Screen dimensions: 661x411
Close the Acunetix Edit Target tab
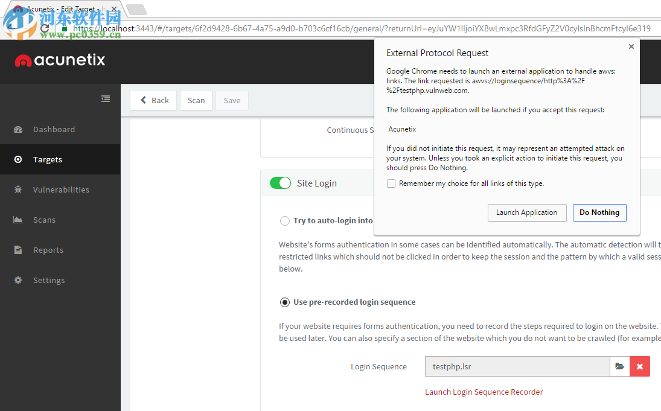[x=114, y=8]
